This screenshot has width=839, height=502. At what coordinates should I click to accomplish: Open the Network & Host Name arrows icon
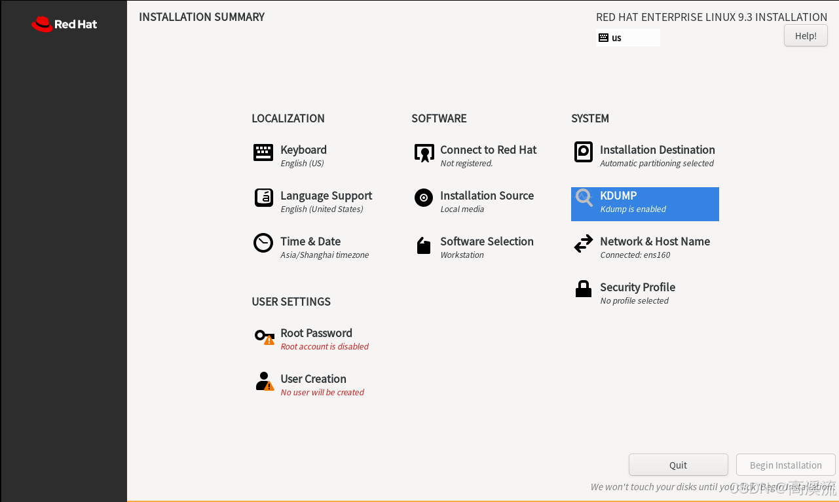583,244
